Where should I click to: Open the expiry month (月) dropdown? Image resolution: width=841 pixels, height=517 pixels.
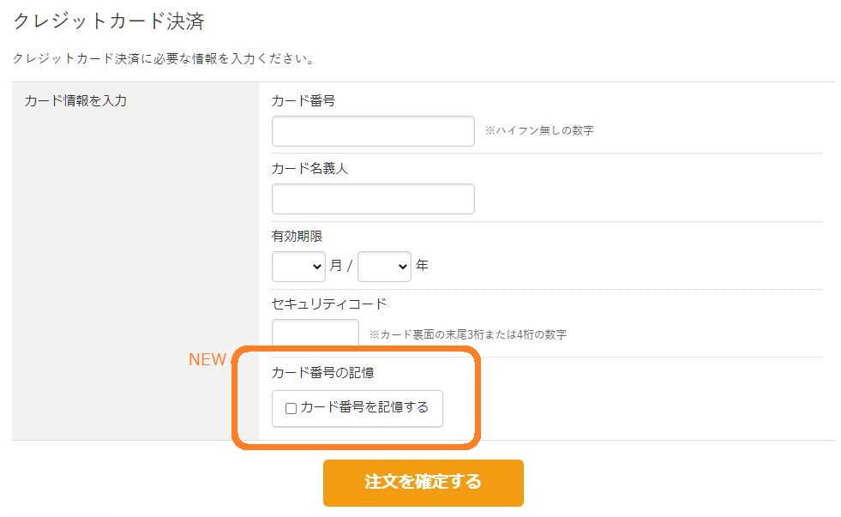click(298, 267)
